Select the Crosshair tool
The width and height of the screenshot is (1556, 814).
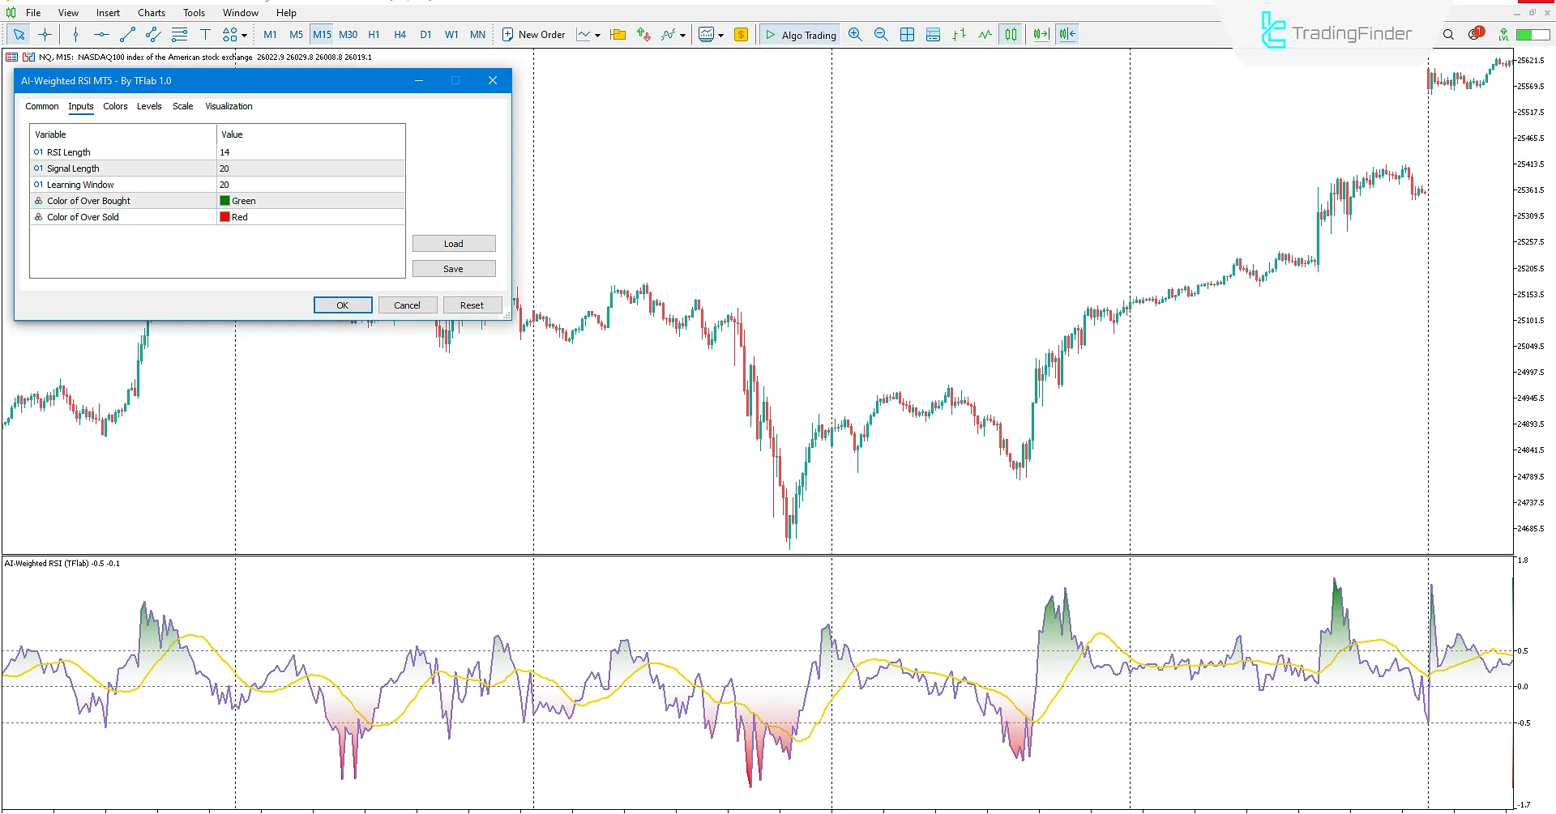coord(45,34)
